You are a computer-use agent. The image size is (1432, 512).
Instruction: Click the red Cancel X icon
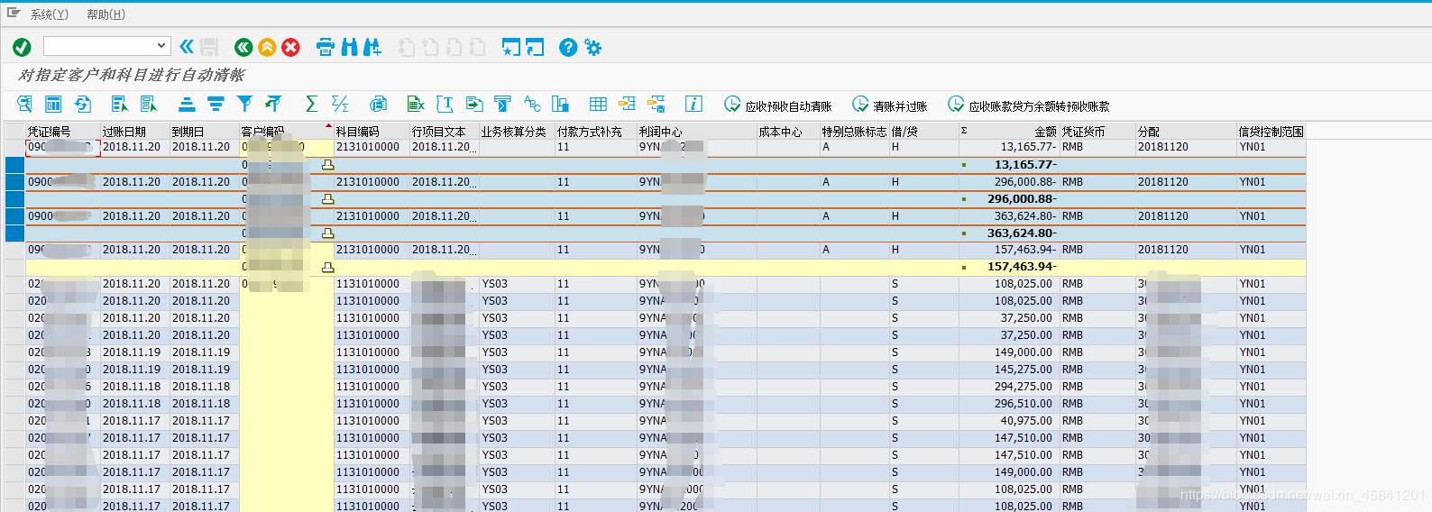coord(290,47)
